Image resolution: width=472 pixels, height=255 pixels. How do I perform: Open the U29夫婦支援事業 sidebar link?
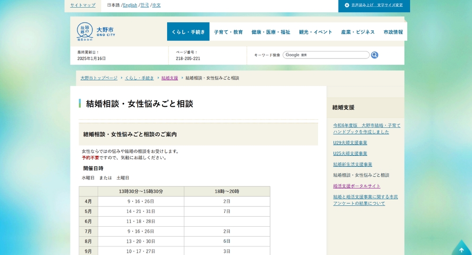coord(350,143)
